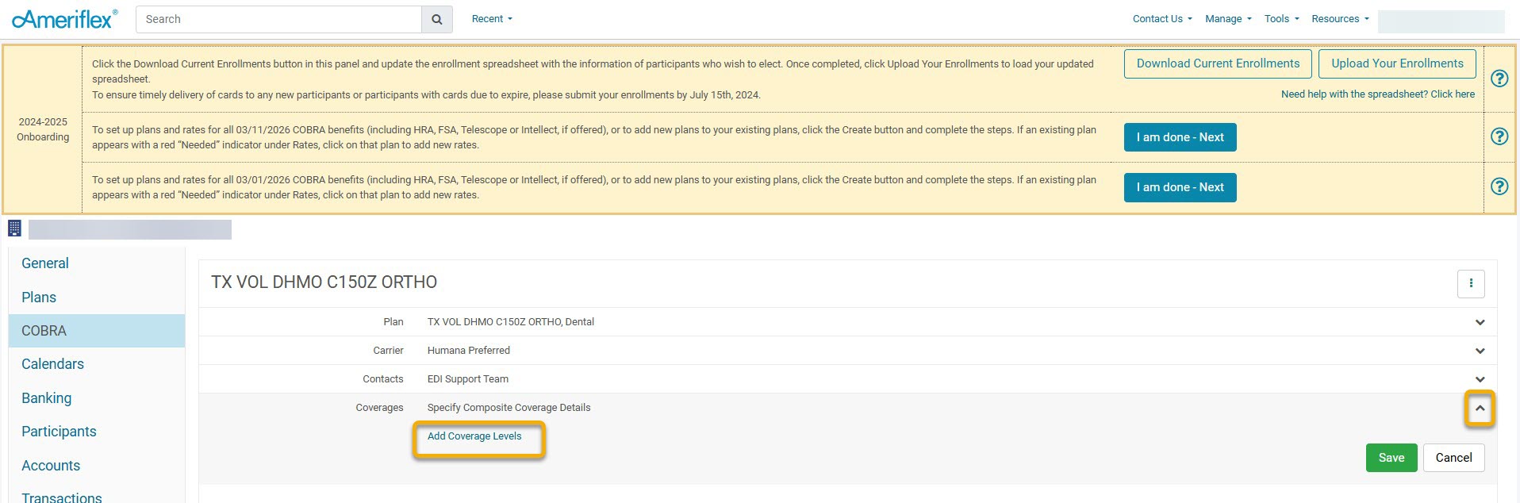Screen dimensions: 1520x503
Task: Open help icon for 03/11/2026 COBRA row
Action: click(1499, 136)
